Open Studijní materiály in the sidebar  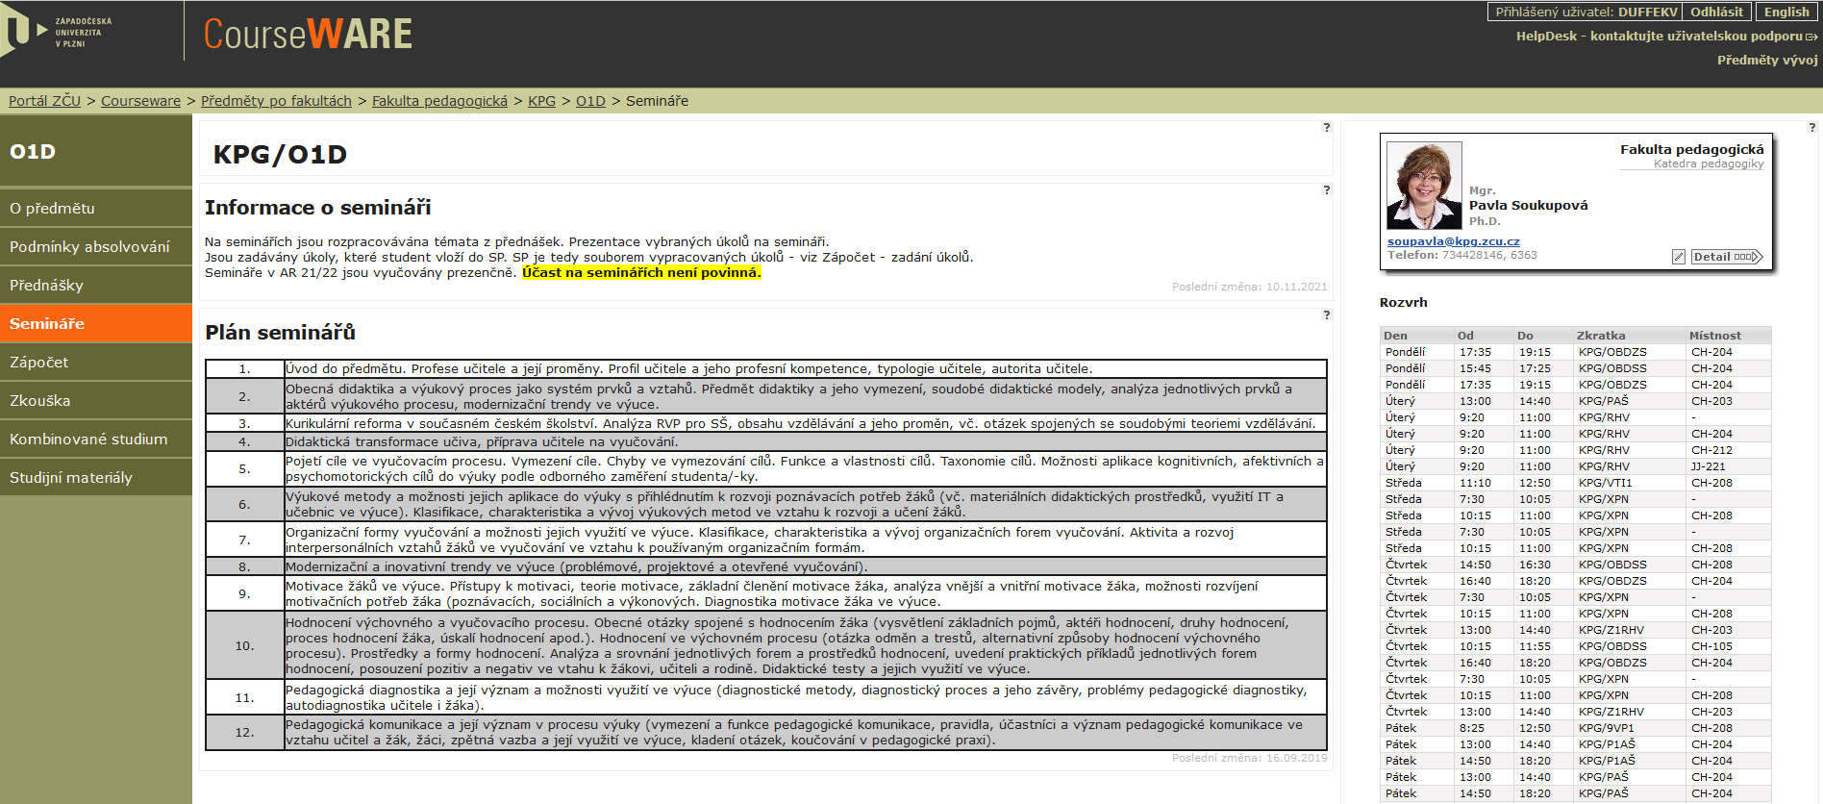click(96, 477)
